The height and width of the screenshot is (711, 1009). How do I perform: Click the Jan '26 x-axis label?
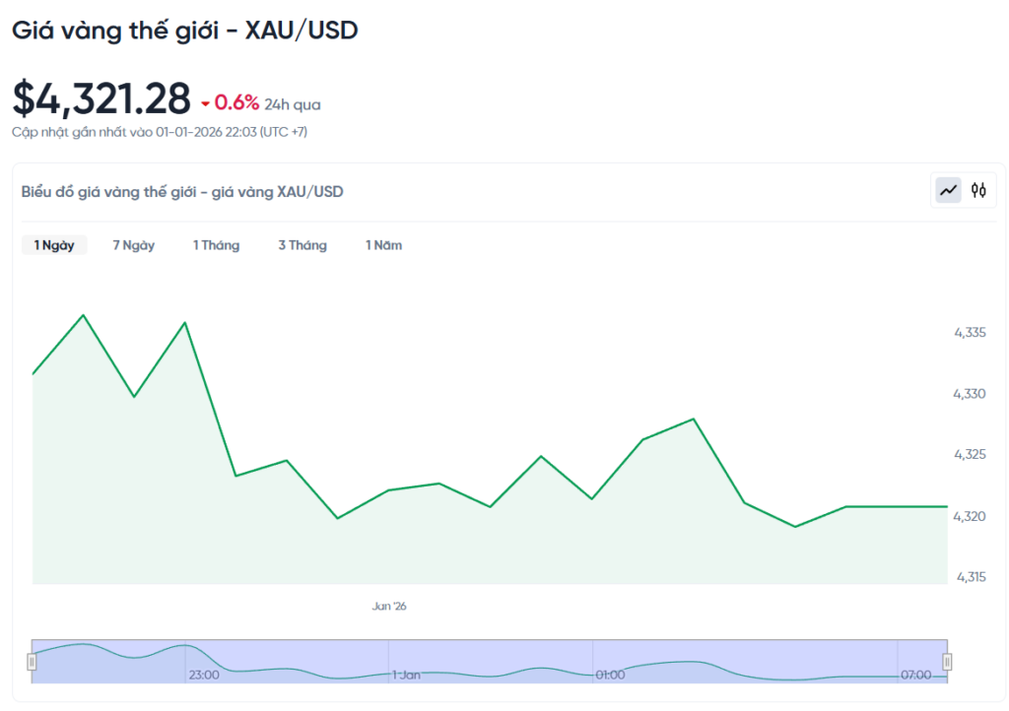(x=389, y=607)
